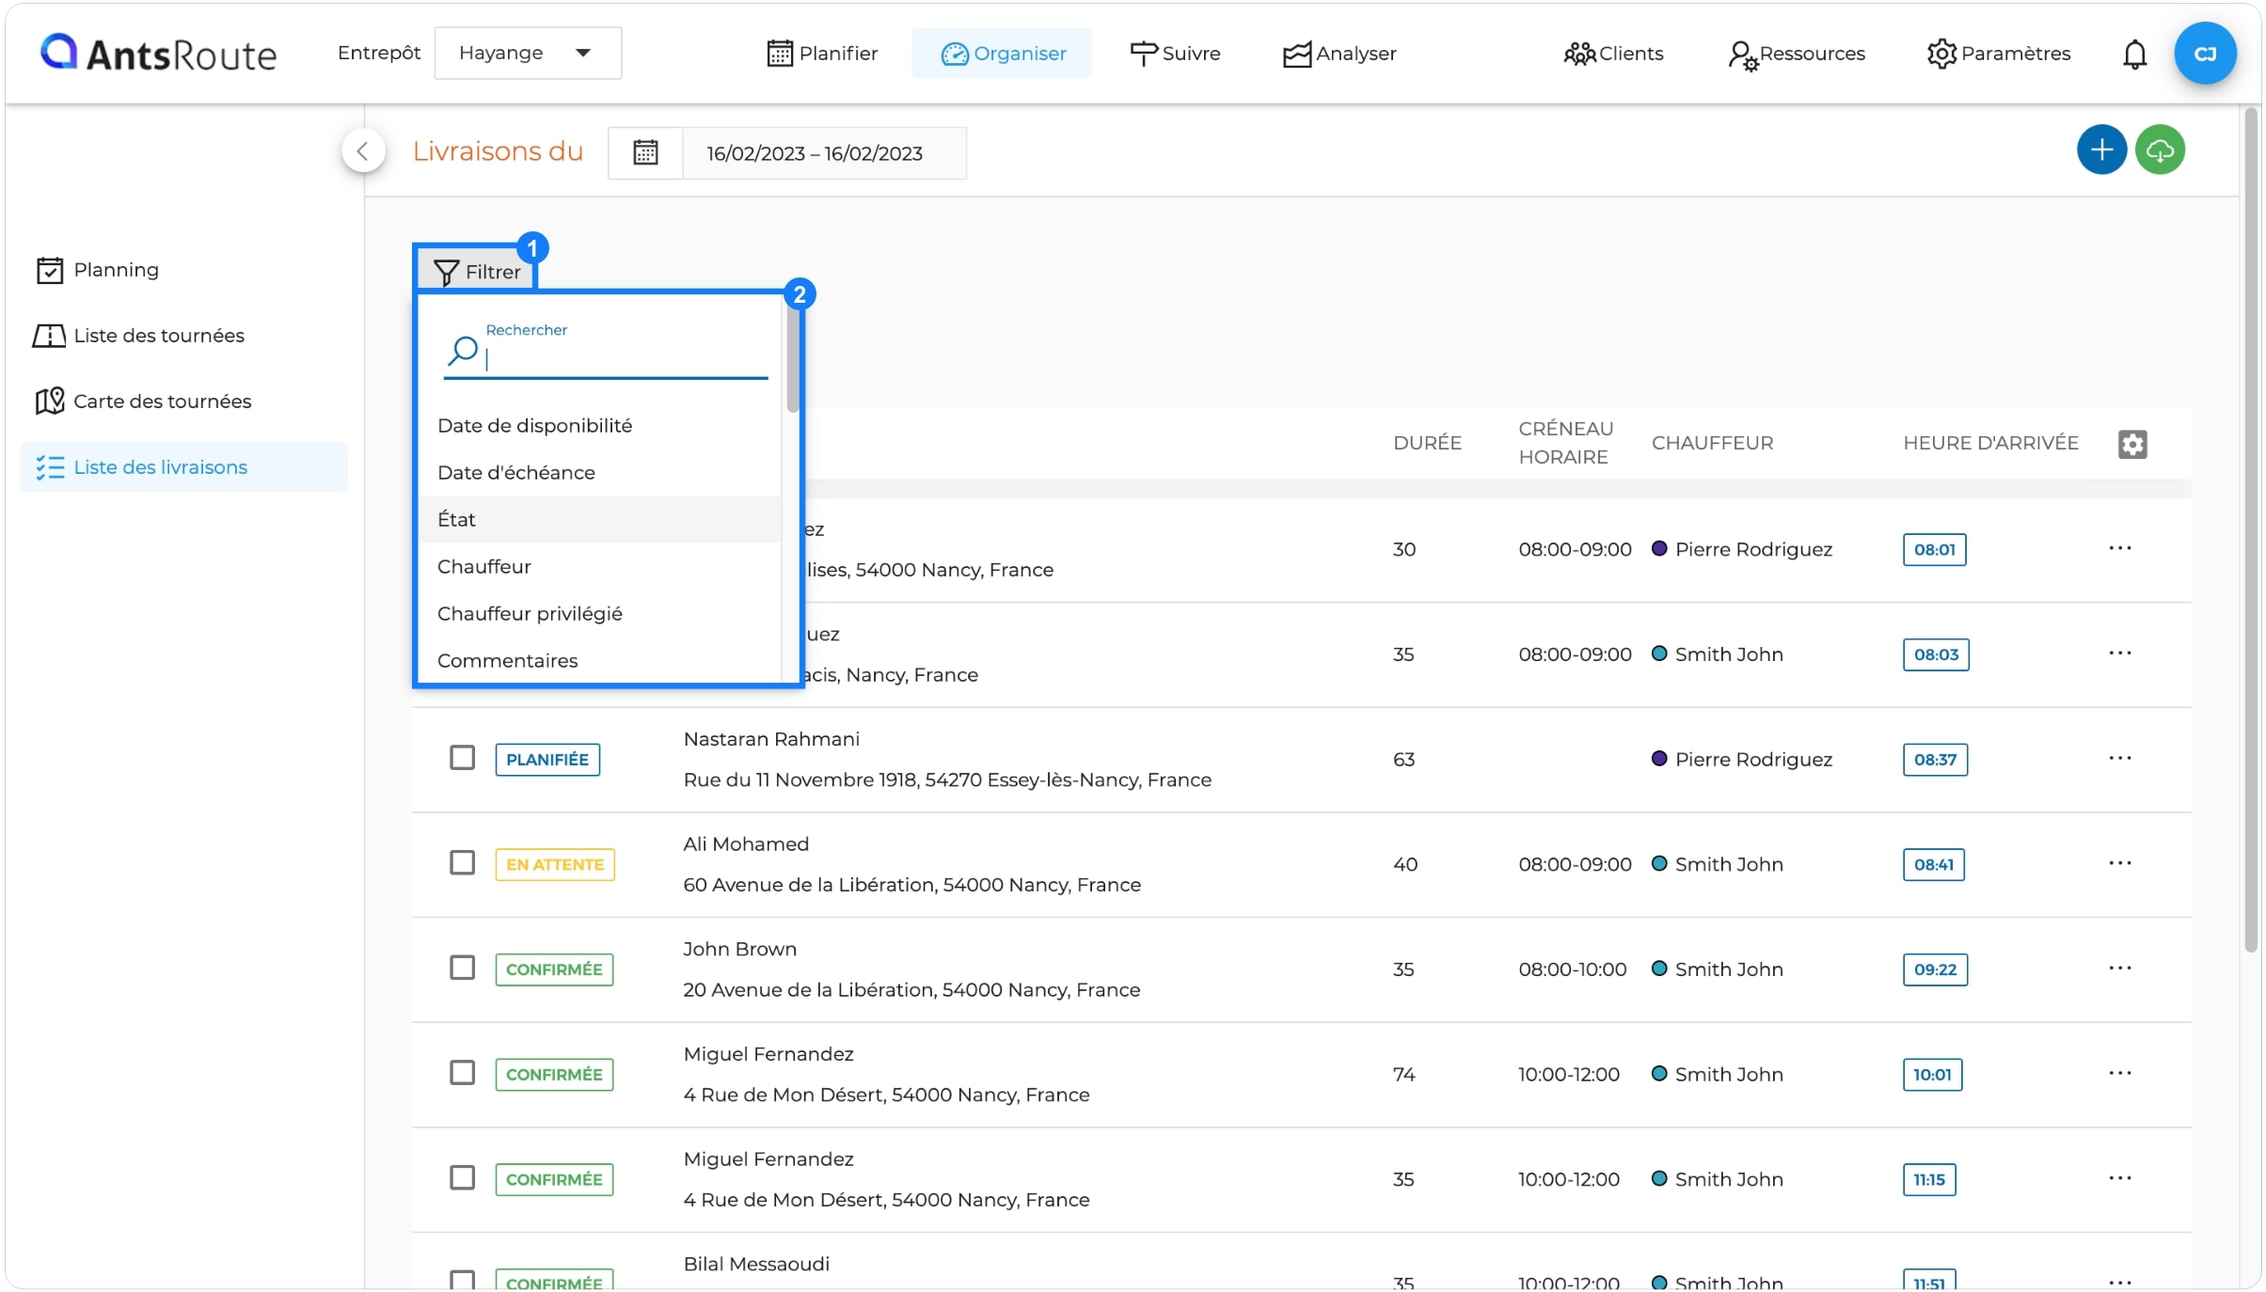Image resolution: width=2266 pixels, height=1292 pixels.
Task: Choose the Chauffeur filter option
Action: 599,566
